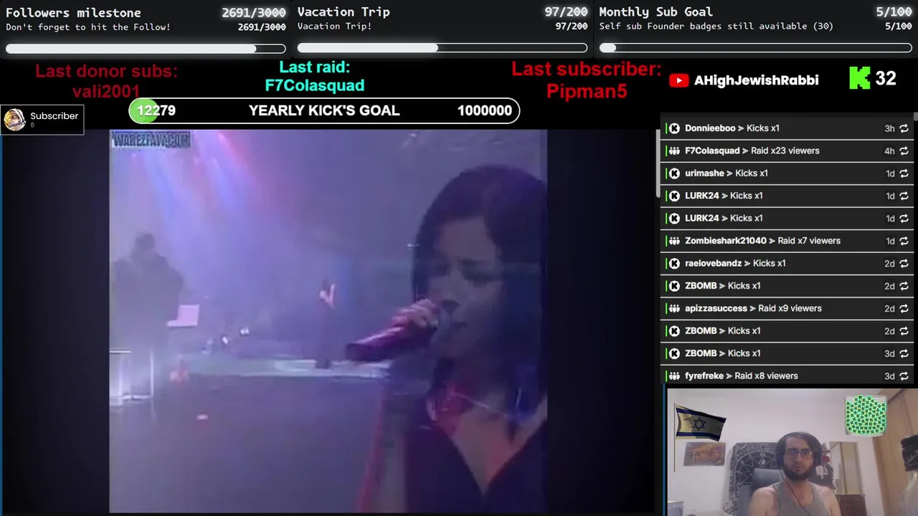Click the green dotted emblem in webcam
918x516 pixels.
[866, 414]
